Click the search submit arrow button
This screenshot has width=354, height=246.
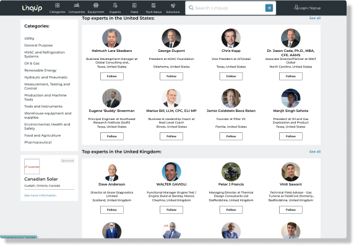pyautogui.click(x=269, y=8)
